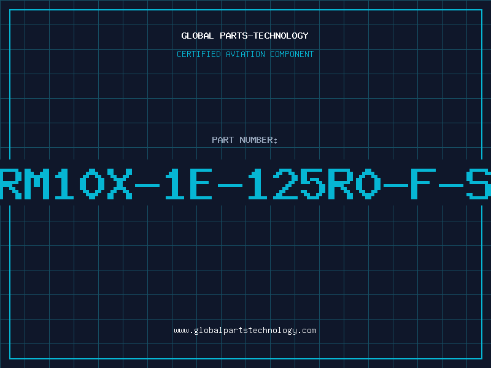
Task: Click the dash between 1E and 125R0
Action: [x=230, y=185]
